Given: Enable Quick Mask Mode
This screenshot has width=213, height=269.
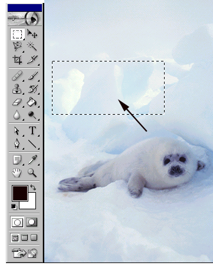Looking at the screenshot, I should coord(32,222).
